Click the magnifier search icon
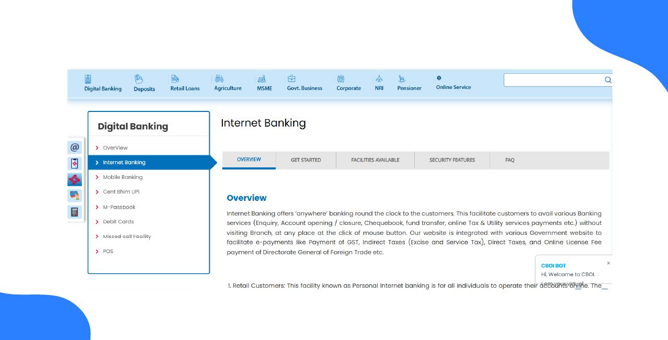This screenshot has width=668, height=340. (x=608, y=80)
